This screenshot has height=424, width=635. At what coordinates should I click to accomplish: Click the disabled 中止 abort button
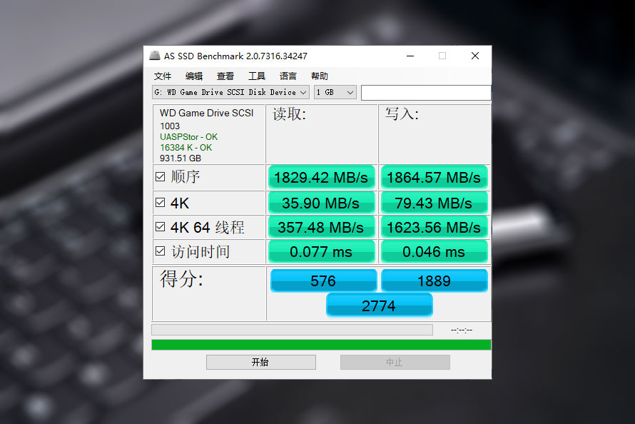pos(395,362)
